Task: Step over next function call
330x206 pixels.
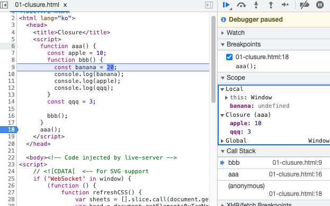Action: tap(241, 5)
